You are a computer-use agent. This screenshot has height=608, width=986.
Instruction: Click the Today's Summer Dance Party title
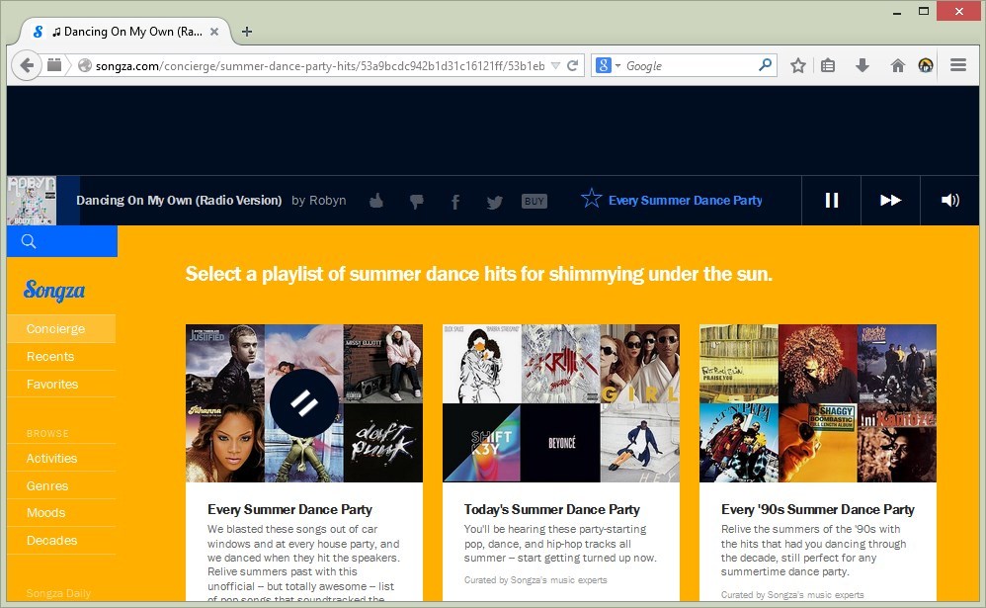551,509
